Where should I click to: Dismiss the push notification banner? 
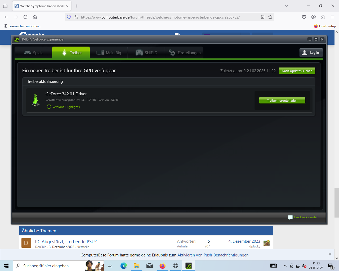coord(330,254)
